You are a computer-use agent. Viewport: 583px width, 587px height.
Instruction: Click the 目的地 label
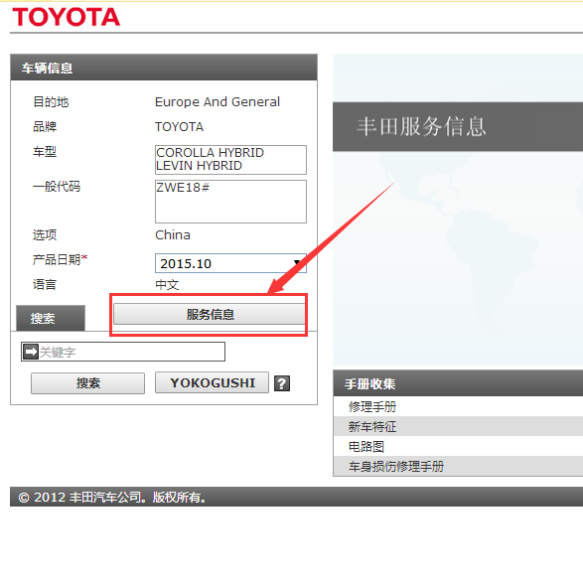click(x=51, y=102)
